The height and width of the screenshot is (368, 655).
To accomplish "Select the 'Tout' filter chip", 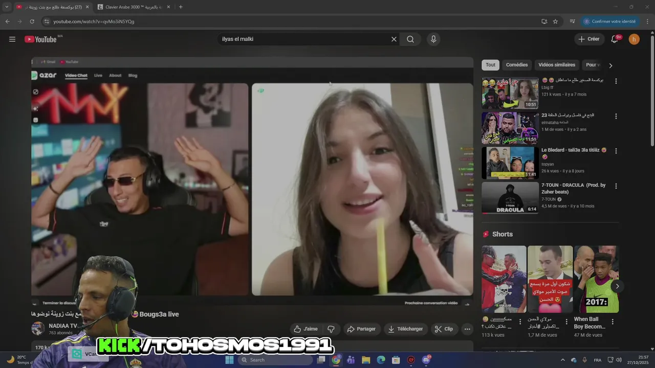I will point(490,65).
